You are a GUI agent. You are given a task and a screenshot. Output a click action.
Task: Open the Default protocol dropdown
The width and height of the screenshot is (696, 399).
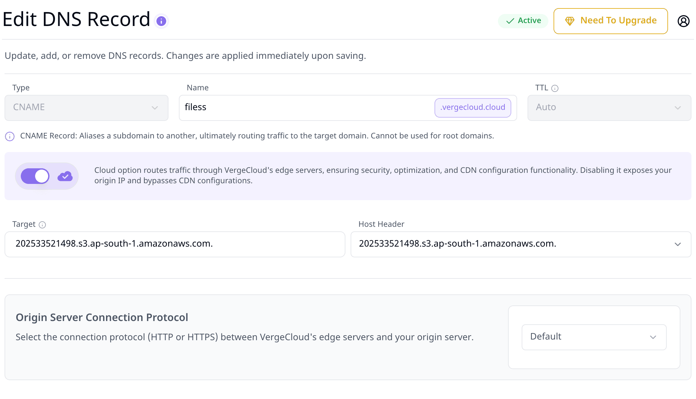(x=594, y=337)
